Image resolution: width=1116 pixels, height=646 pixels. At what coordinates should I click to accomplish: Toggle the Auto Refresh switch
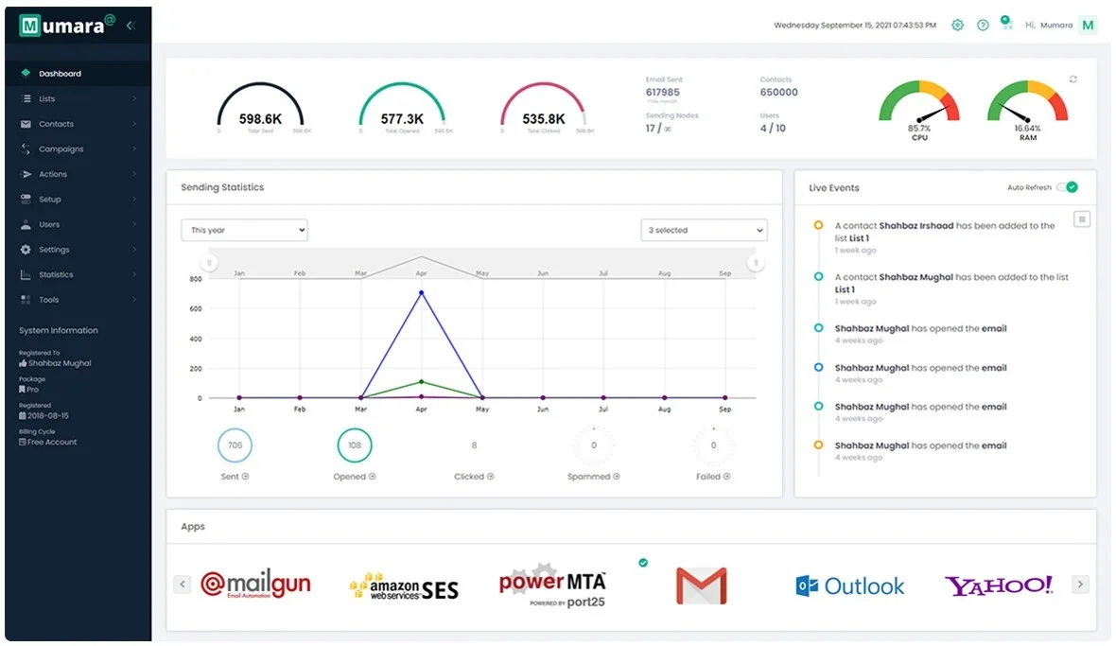point(1067,187)
